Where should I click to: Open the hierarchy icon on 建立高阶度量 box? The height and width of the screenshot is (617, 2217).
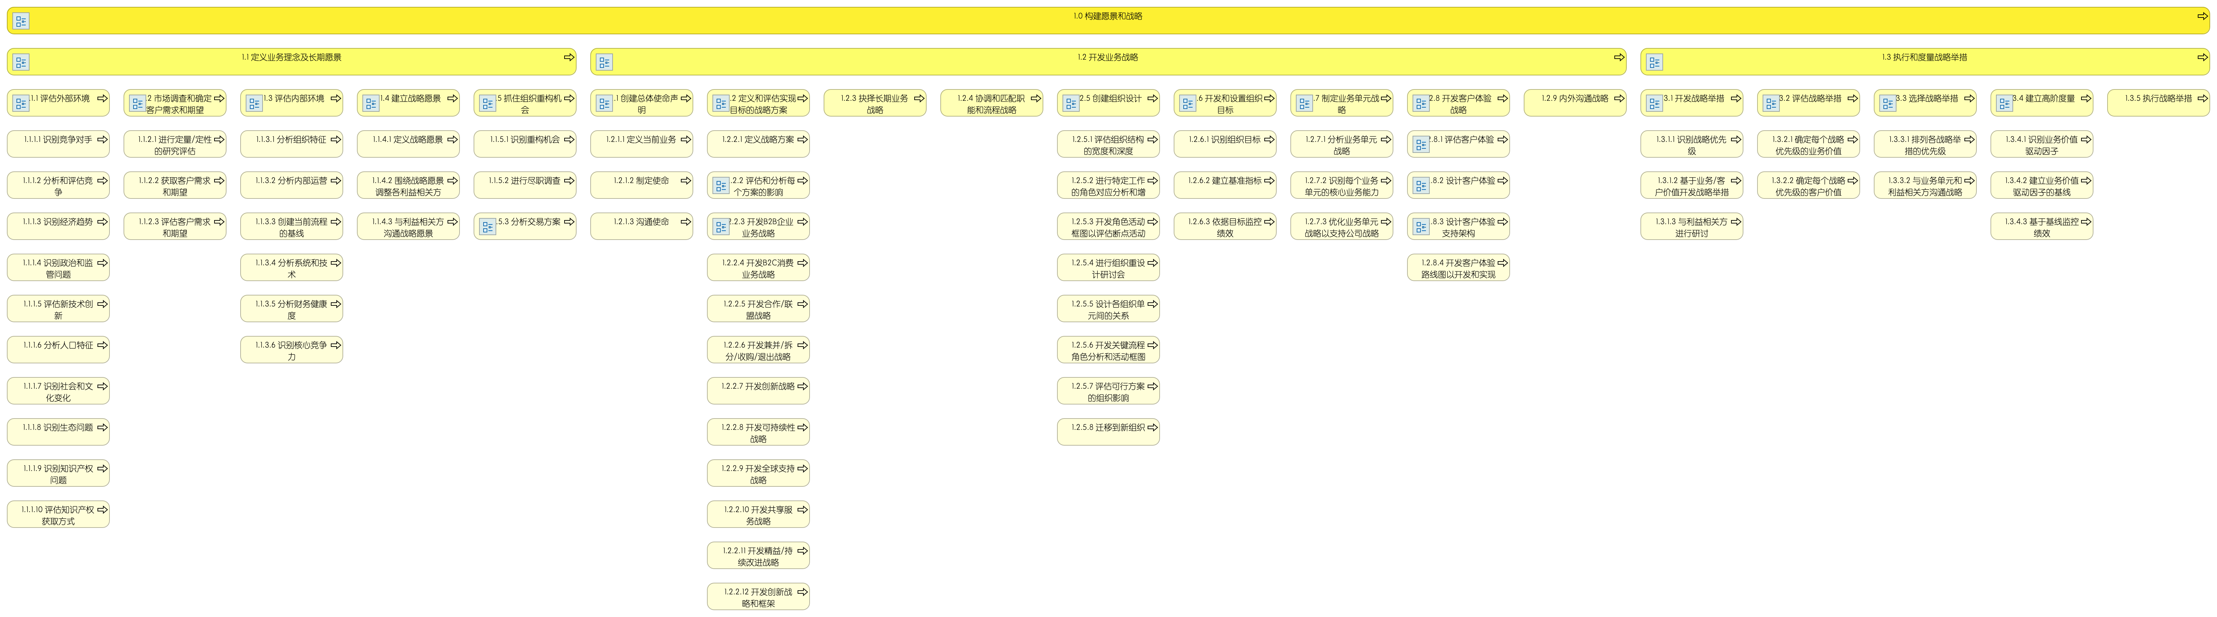(2005, 104)
